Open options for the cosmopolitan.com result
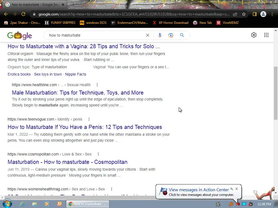Viewport: 278px width, 208px height. tap(98, 154)
